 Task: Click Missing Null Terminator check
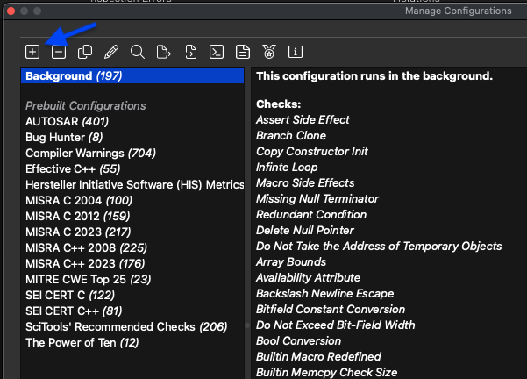point(317,199)
